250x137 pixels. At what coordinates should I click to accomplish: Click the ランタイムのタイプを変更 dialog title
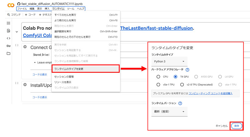172,48
